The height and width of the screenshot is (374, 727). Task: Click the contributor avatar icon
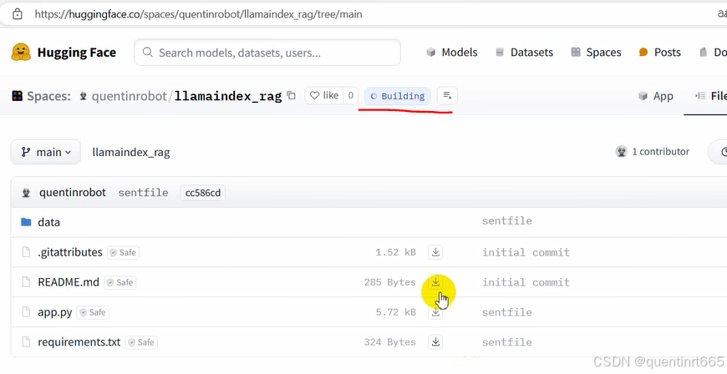coord(621,152)
